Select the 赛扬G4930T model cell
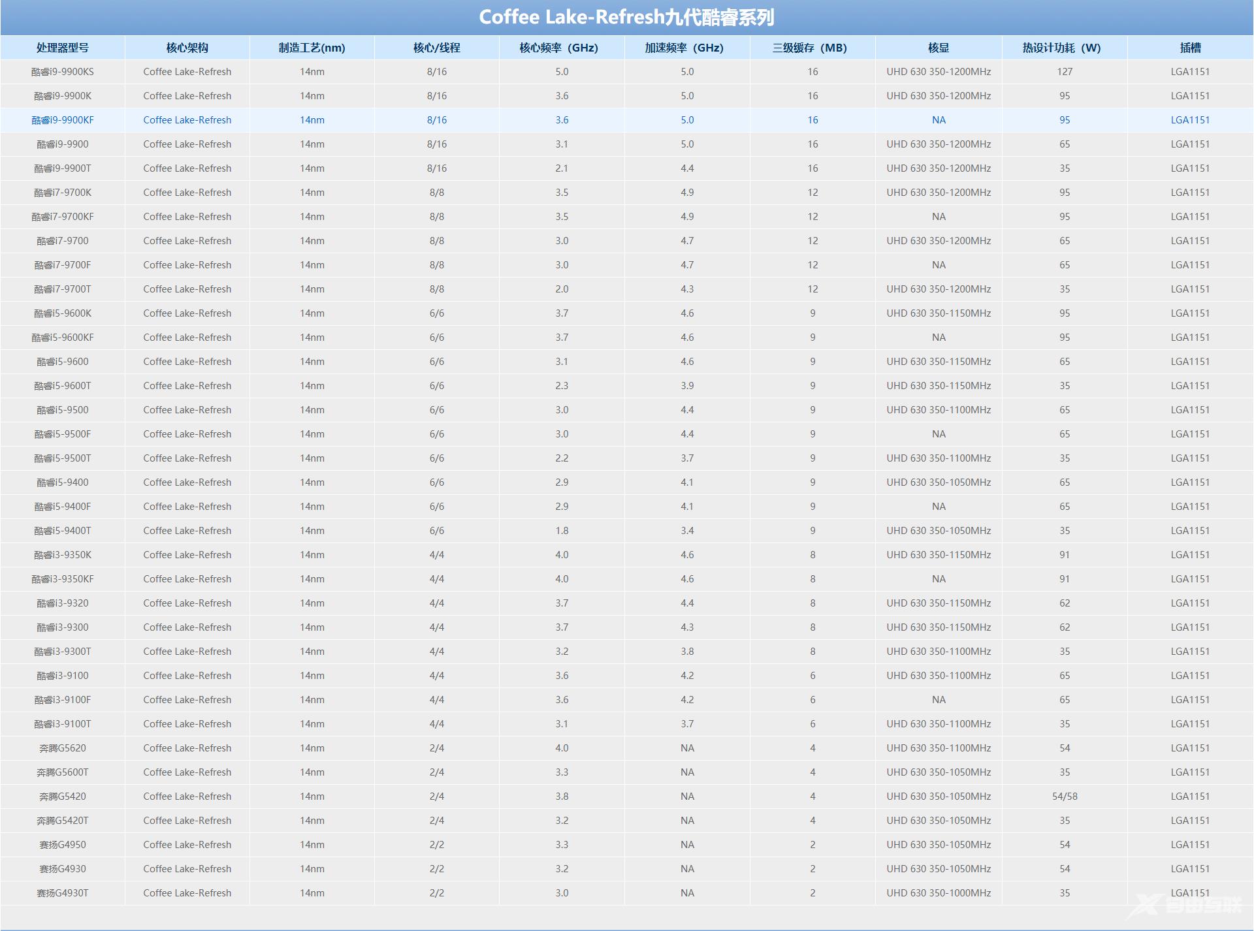 [x=63, y=893]
